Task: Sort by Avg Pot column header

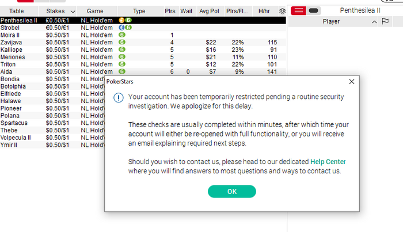Action: tap(209, 12)
